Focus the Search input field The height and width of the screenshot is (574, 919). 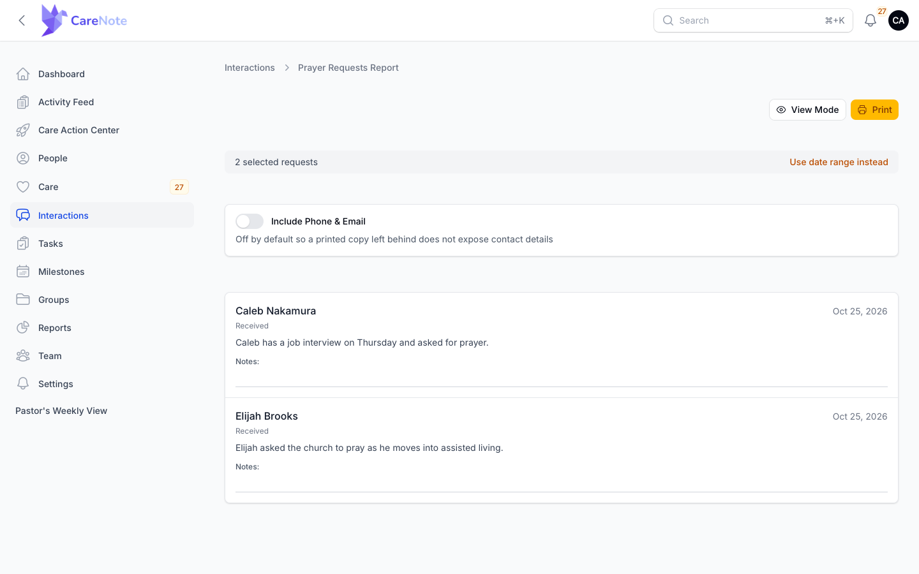coord(753,20)
